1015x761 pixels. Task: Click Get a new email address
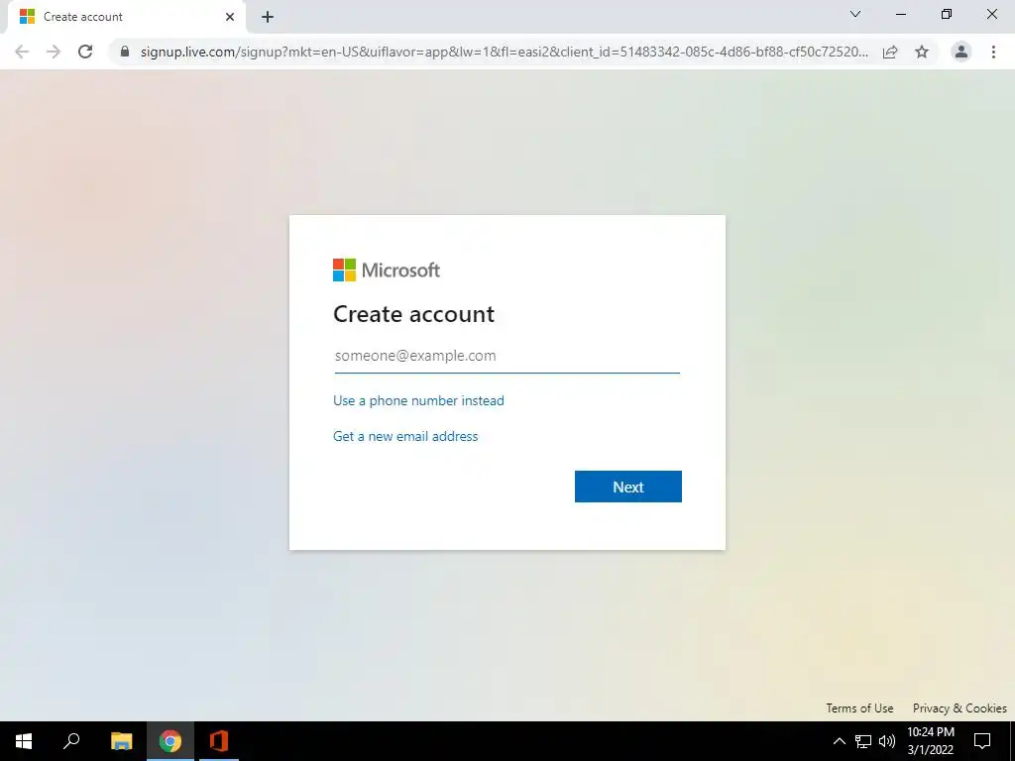click(405, 436)
